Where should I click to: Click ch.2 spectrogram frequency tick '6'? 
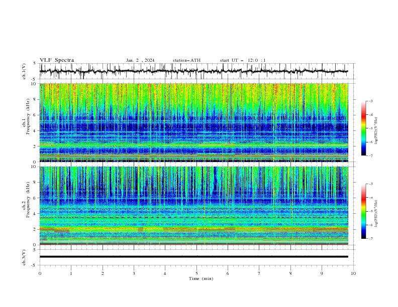[x=36, y=198]
